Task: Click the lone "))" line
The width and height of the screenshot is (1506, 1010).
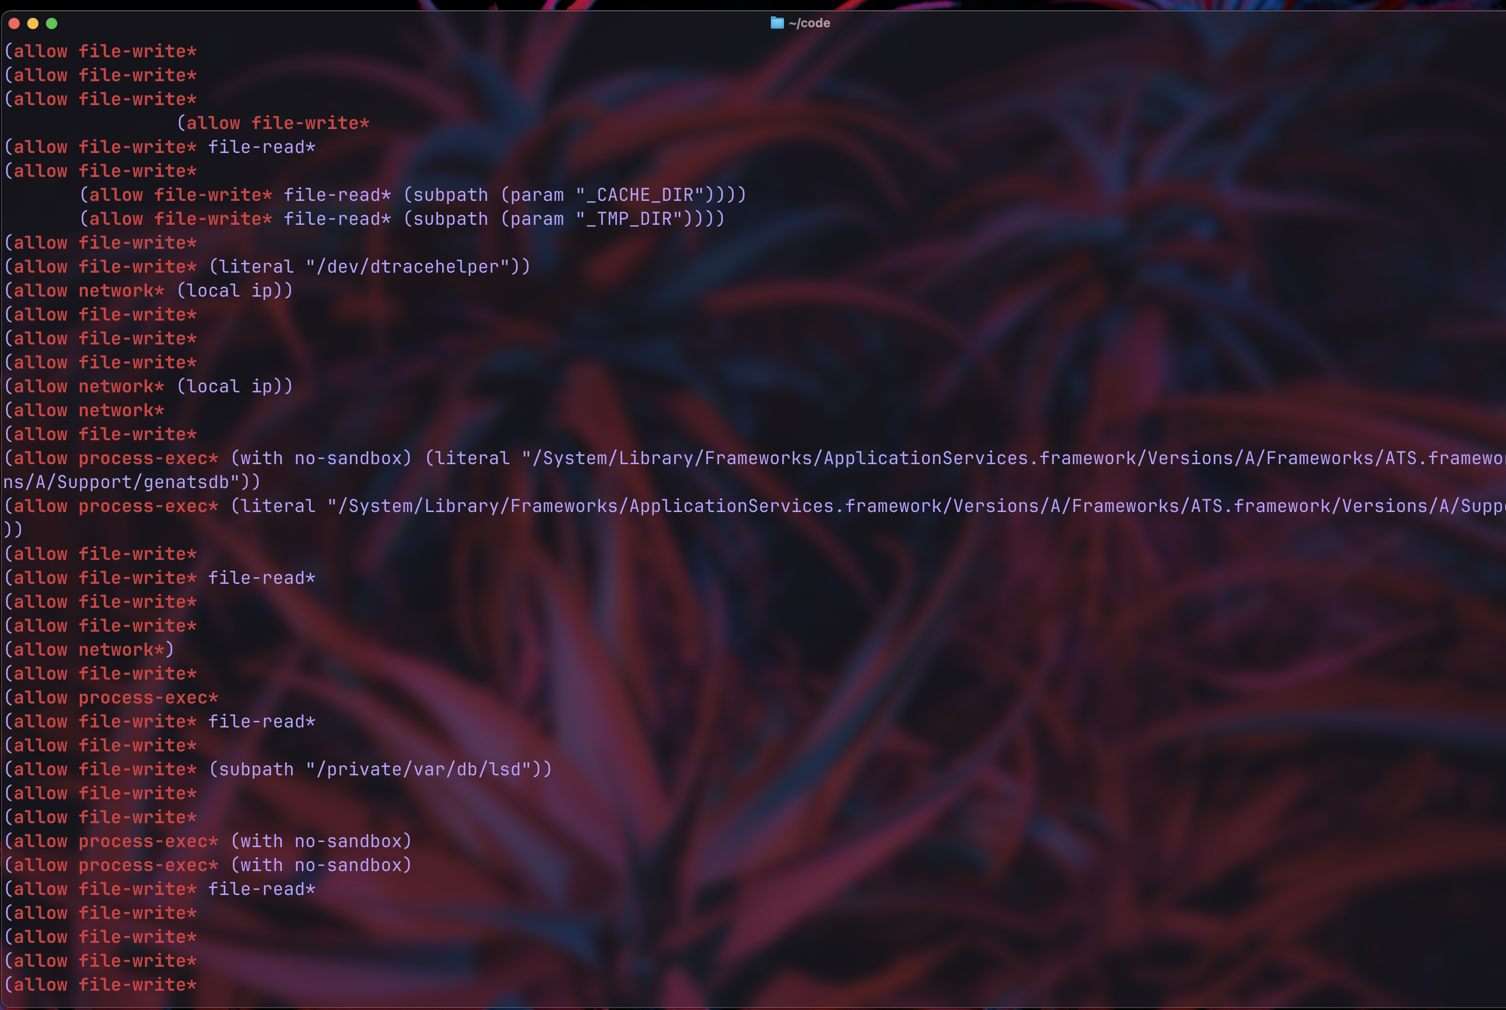Action: (13, 529)
